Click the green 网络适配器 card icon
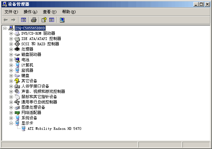Screen dimensions: 212x149 17,113
